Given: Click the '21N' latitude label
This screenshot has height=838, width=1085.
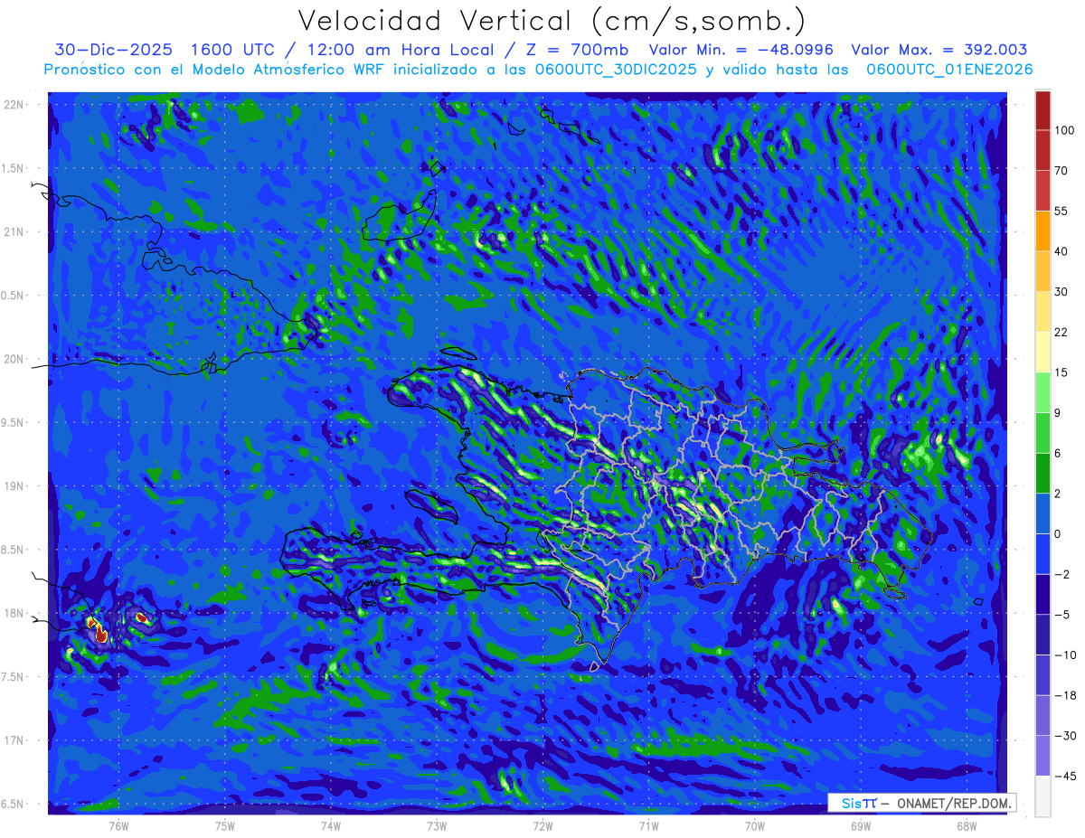Looking at the screenshot, I should tap(14, 231).
